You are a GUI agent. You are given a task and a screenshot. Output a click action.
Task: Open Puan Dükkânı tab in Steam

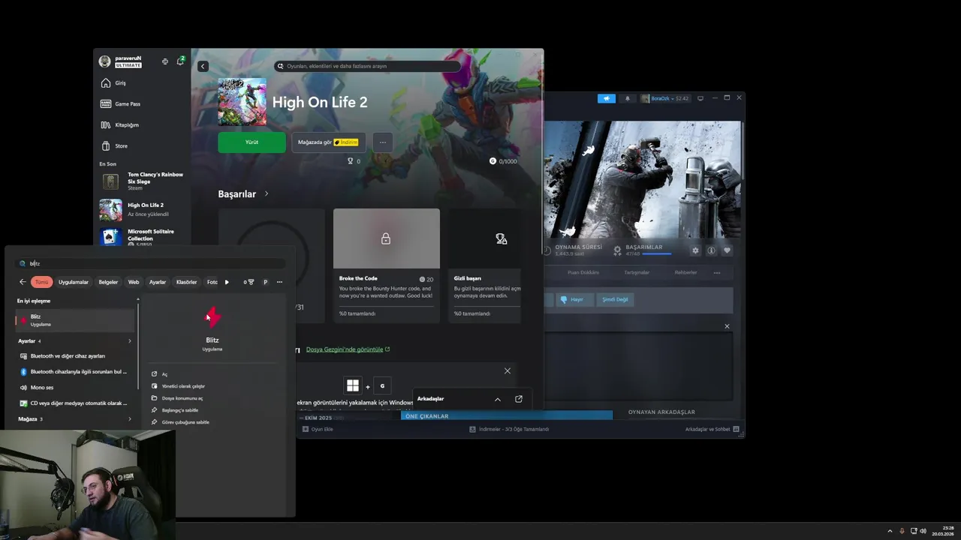(x=583, y=272)
